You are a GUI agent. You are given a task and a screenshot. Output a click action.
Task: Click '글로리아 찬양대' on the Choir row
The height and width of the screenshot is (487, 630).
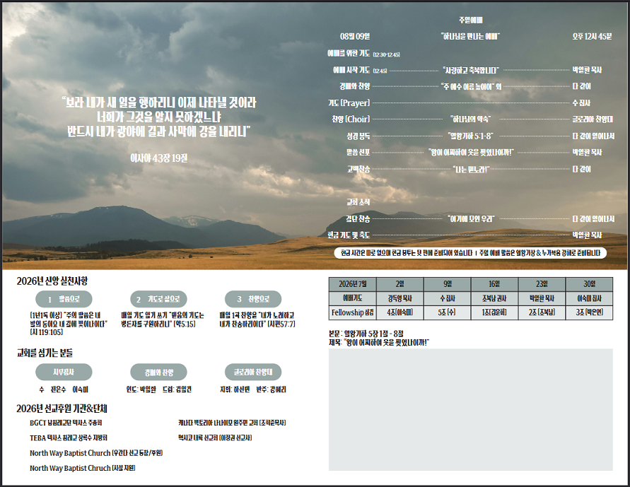[x=593, y=119]
